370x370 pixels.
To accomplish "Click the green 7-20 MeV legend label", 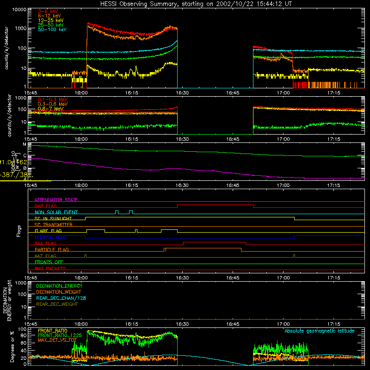I will pyautogui.click(x=49, y=113).
